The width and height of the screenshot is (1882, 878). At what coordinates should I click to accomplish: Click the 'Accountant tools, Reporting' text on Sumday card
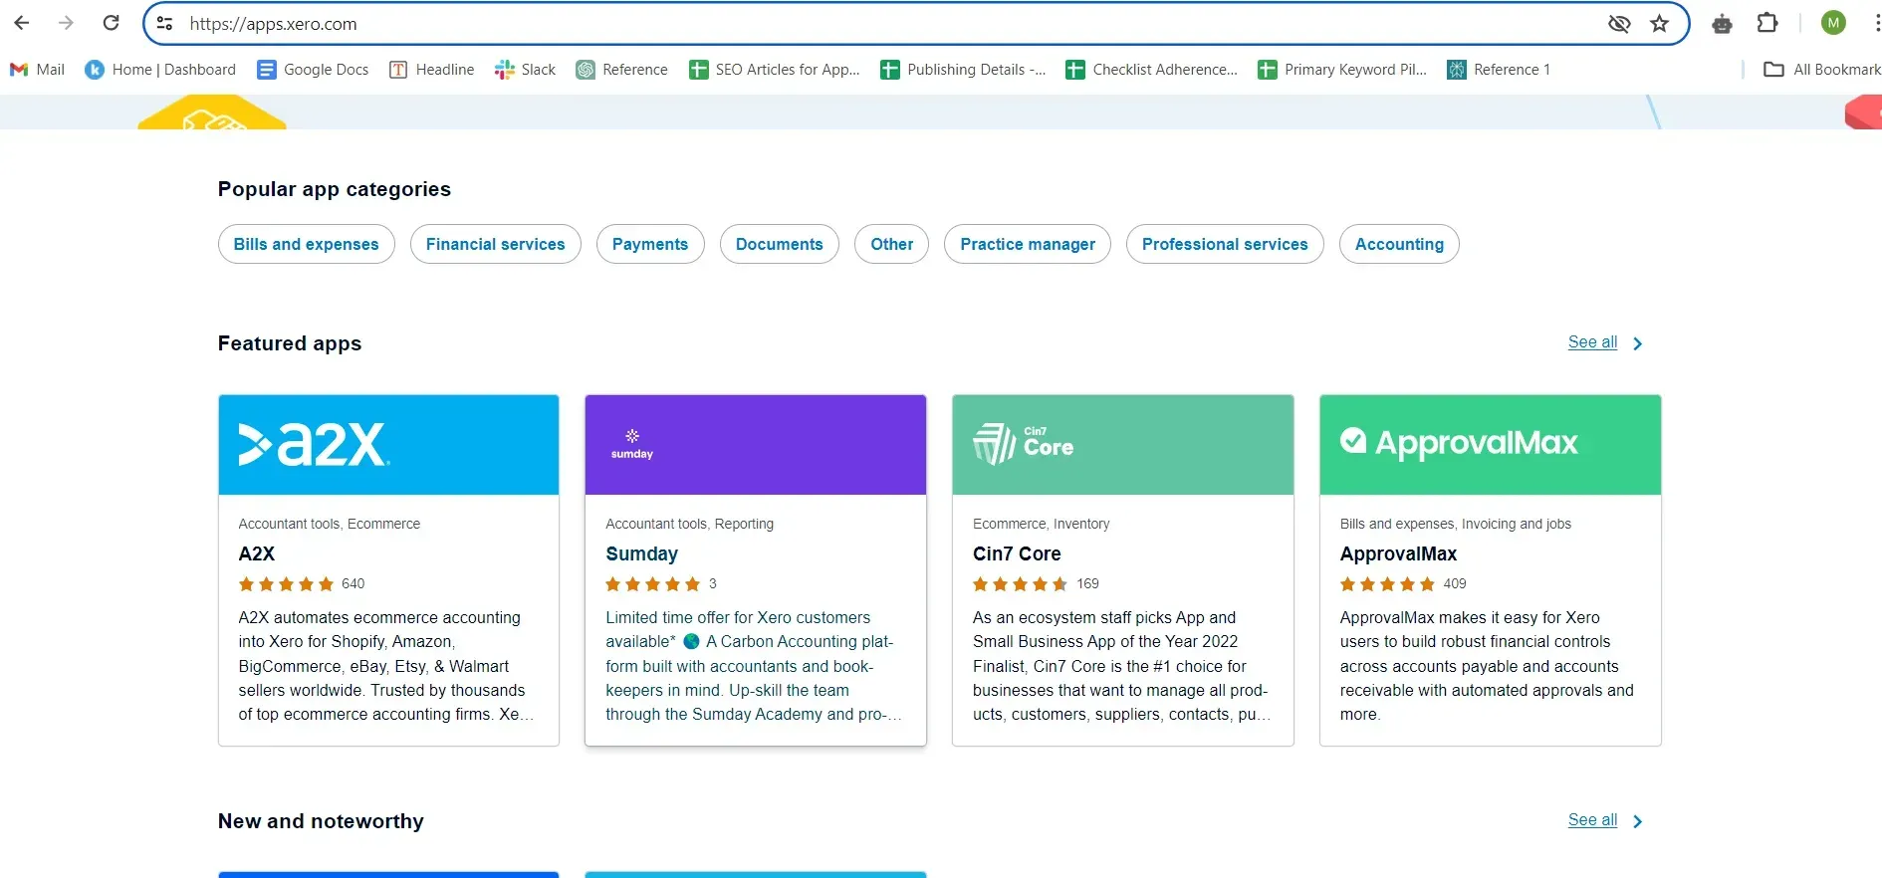tap(689, 524)
